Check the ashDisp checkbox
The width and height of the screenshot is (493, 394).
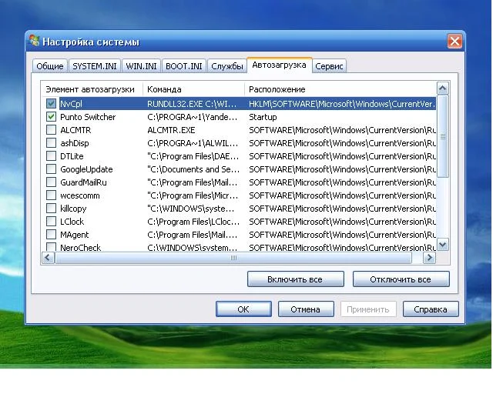[x=51, y=143]
